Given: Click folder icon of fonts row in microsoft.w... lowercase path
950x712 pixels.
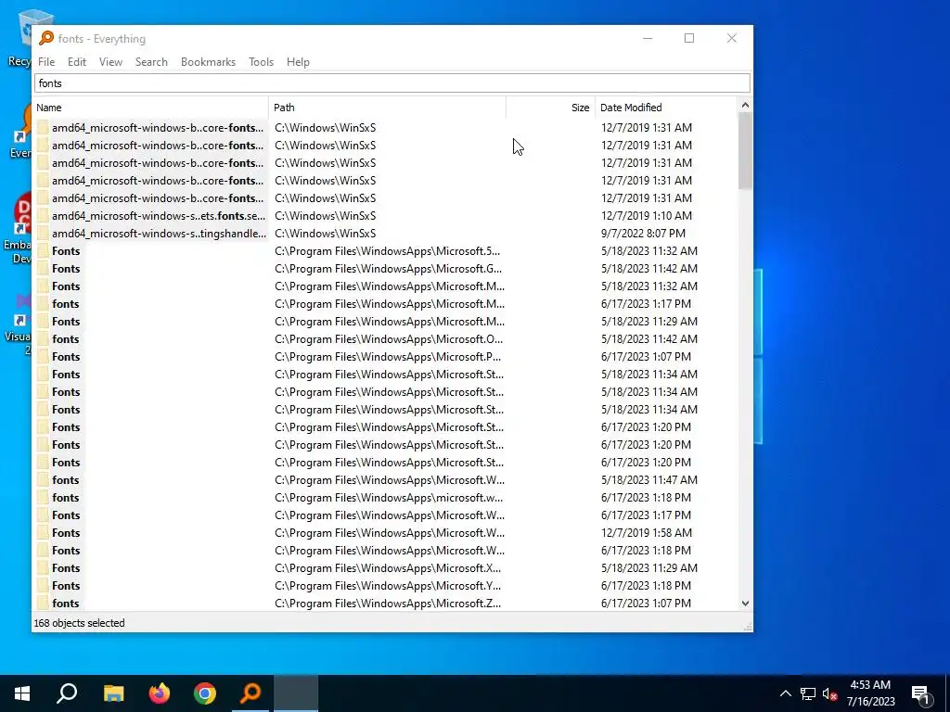Looking at the screenshot, I should pyautogui.click(x=43, y=498).
